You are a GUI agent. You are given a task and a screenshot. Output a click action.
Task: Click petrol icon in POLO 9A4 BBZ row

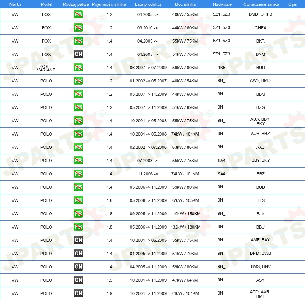click(78, 173)
